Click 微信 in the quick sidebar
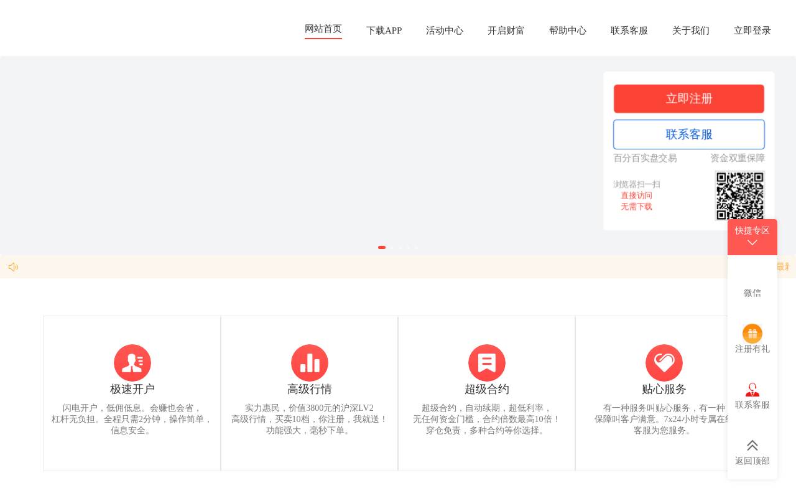The width and height of the screenshot is (796, 498). coord(752,293)
